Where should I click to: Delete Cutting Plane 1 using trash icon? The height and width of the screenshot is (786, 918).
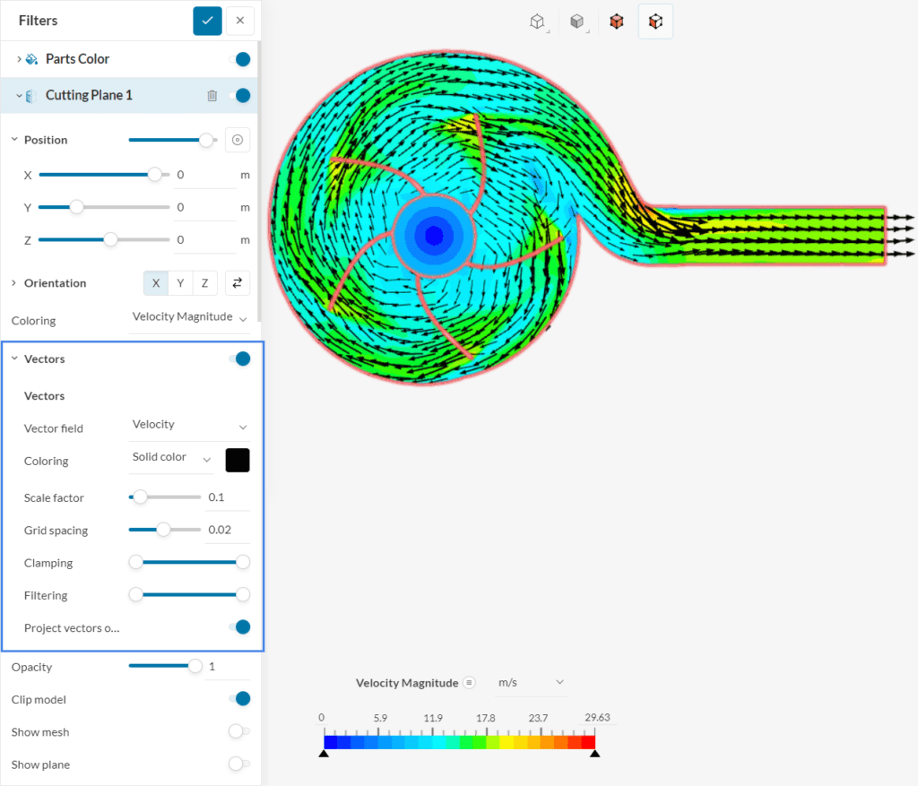click(212, 95)
